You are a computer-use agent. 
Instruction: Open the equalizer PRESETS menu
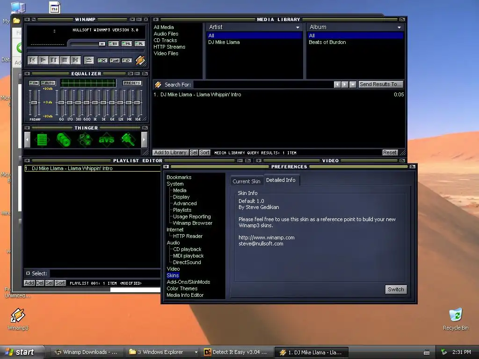tap(132, 83)
